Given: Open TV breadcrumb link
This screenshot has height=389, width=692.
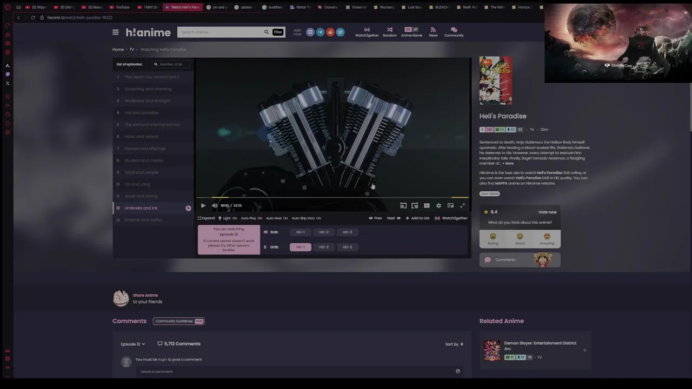Looking at the screenshot, I should point(131,49).
